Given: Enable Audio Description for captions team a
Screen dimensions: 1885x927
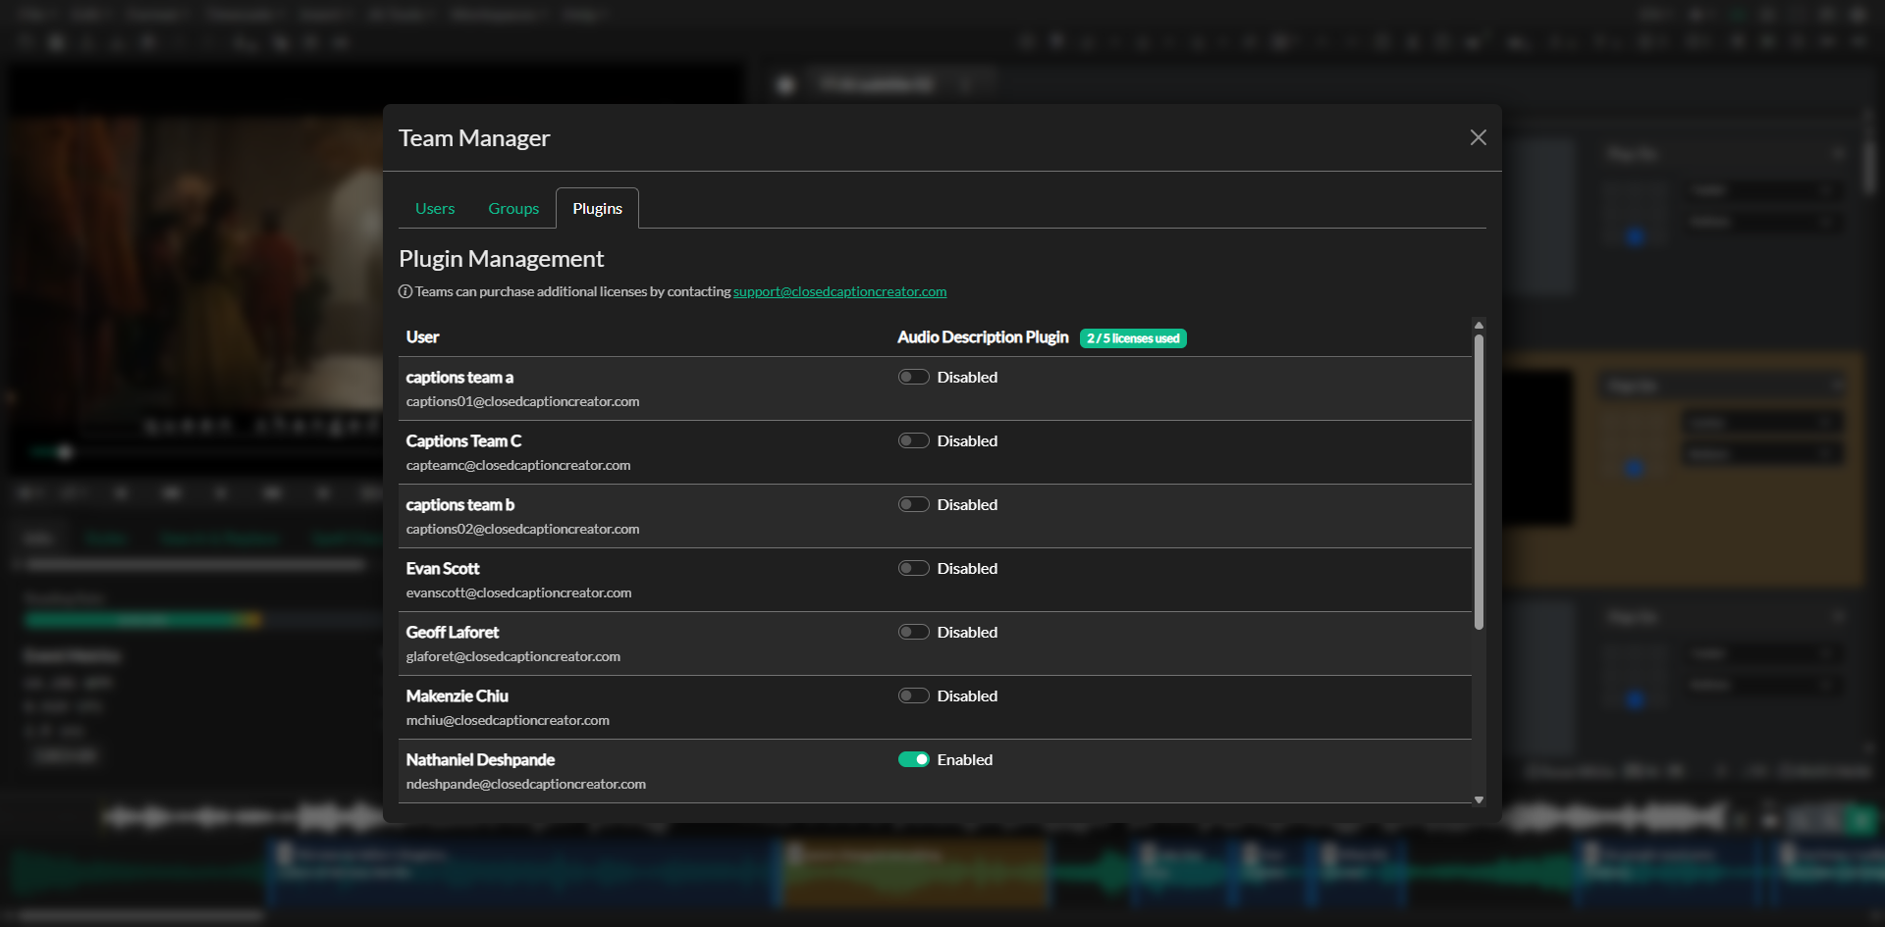Looking at the screenshot, I should tap(913, 376).
